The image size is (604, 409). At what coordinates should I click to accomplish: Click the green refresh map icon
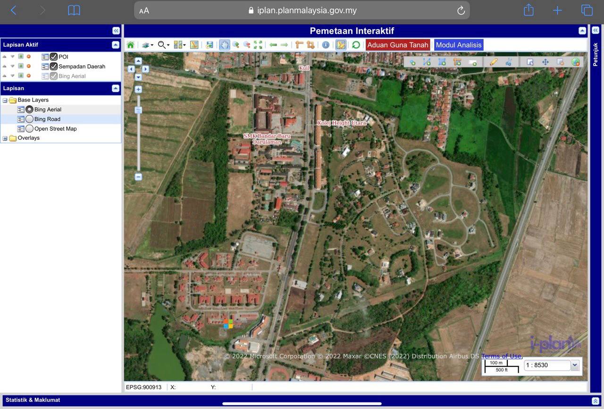356,45
